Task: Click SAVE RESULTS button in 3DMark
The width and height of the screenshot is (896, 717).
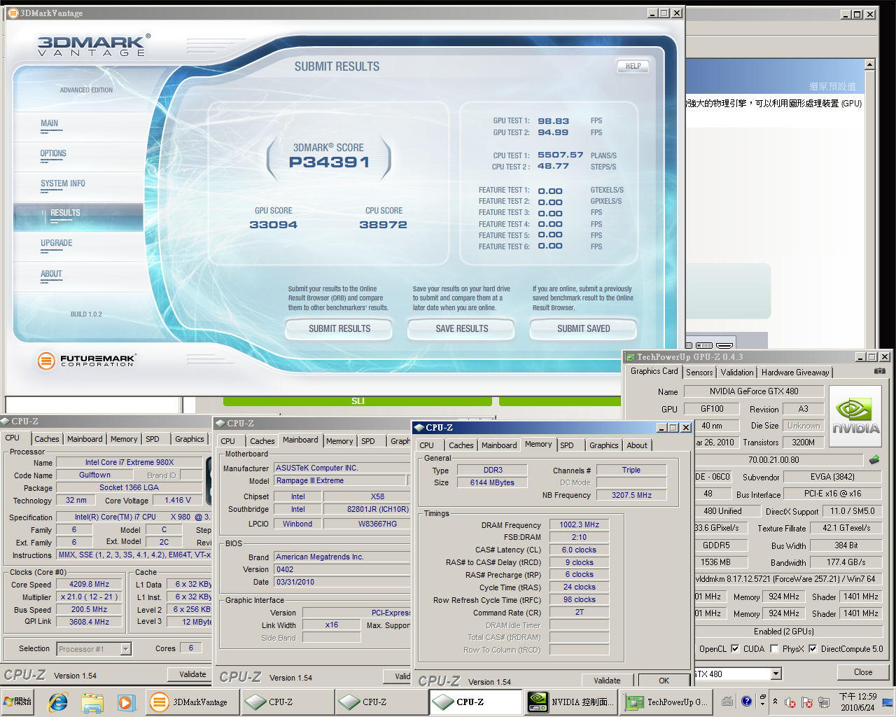Action: [x=462, y=328]
